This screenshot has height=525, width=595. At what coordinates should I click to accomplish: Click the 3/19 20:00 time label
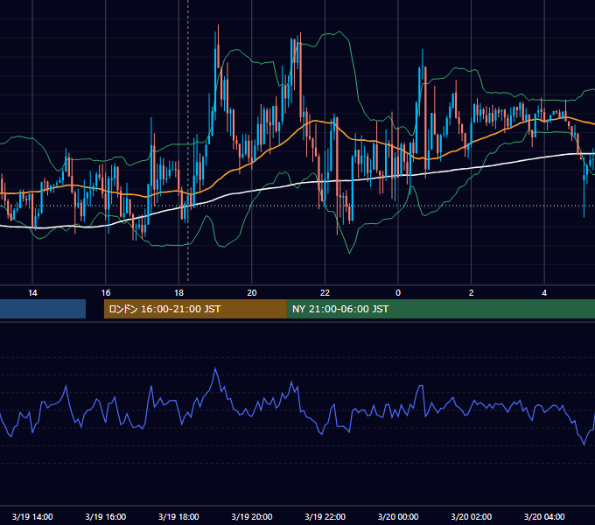[x=252, y=516]
